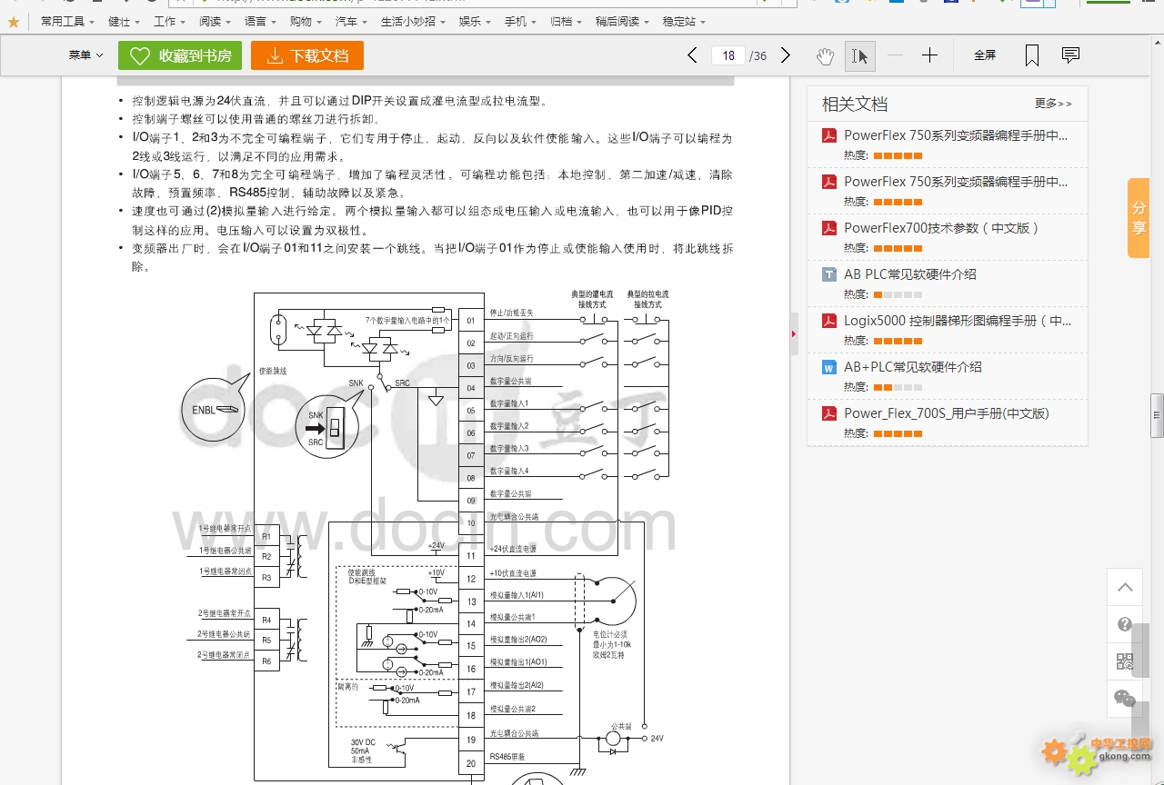Select the hand pan tool
The image size is (1164, 785).
pyautogui.click(x=825, y=56)
